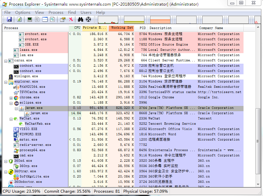The width and height of the screenshot is (263, 196).
Task: Click the DLL/handle view toolbar icon
Action: pos(53,19)
